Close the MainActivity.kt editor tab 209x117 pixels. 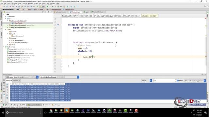(81, 12)
